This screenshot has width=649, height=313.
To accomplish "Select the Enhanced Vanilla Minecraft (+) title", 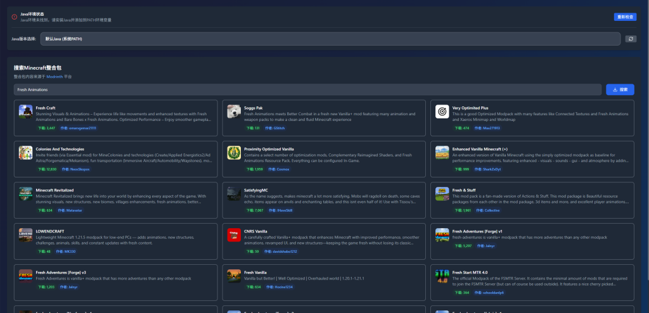I will [x=480, y=149].
